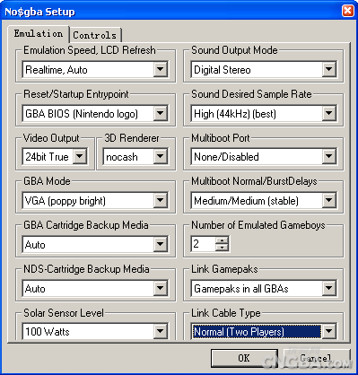Click '24bit True' value
This screenshot has height=375, width=358.
[x=47, y=156]
